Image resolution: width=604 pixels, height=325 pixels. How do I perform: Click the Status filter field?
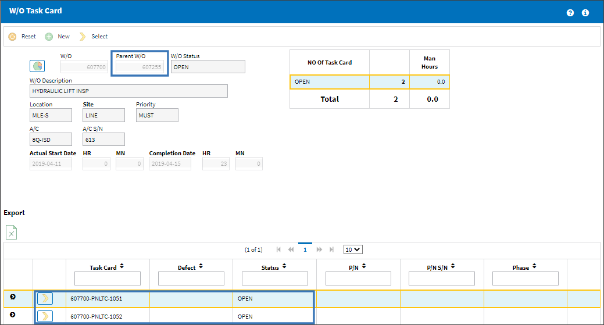point(274,278)
